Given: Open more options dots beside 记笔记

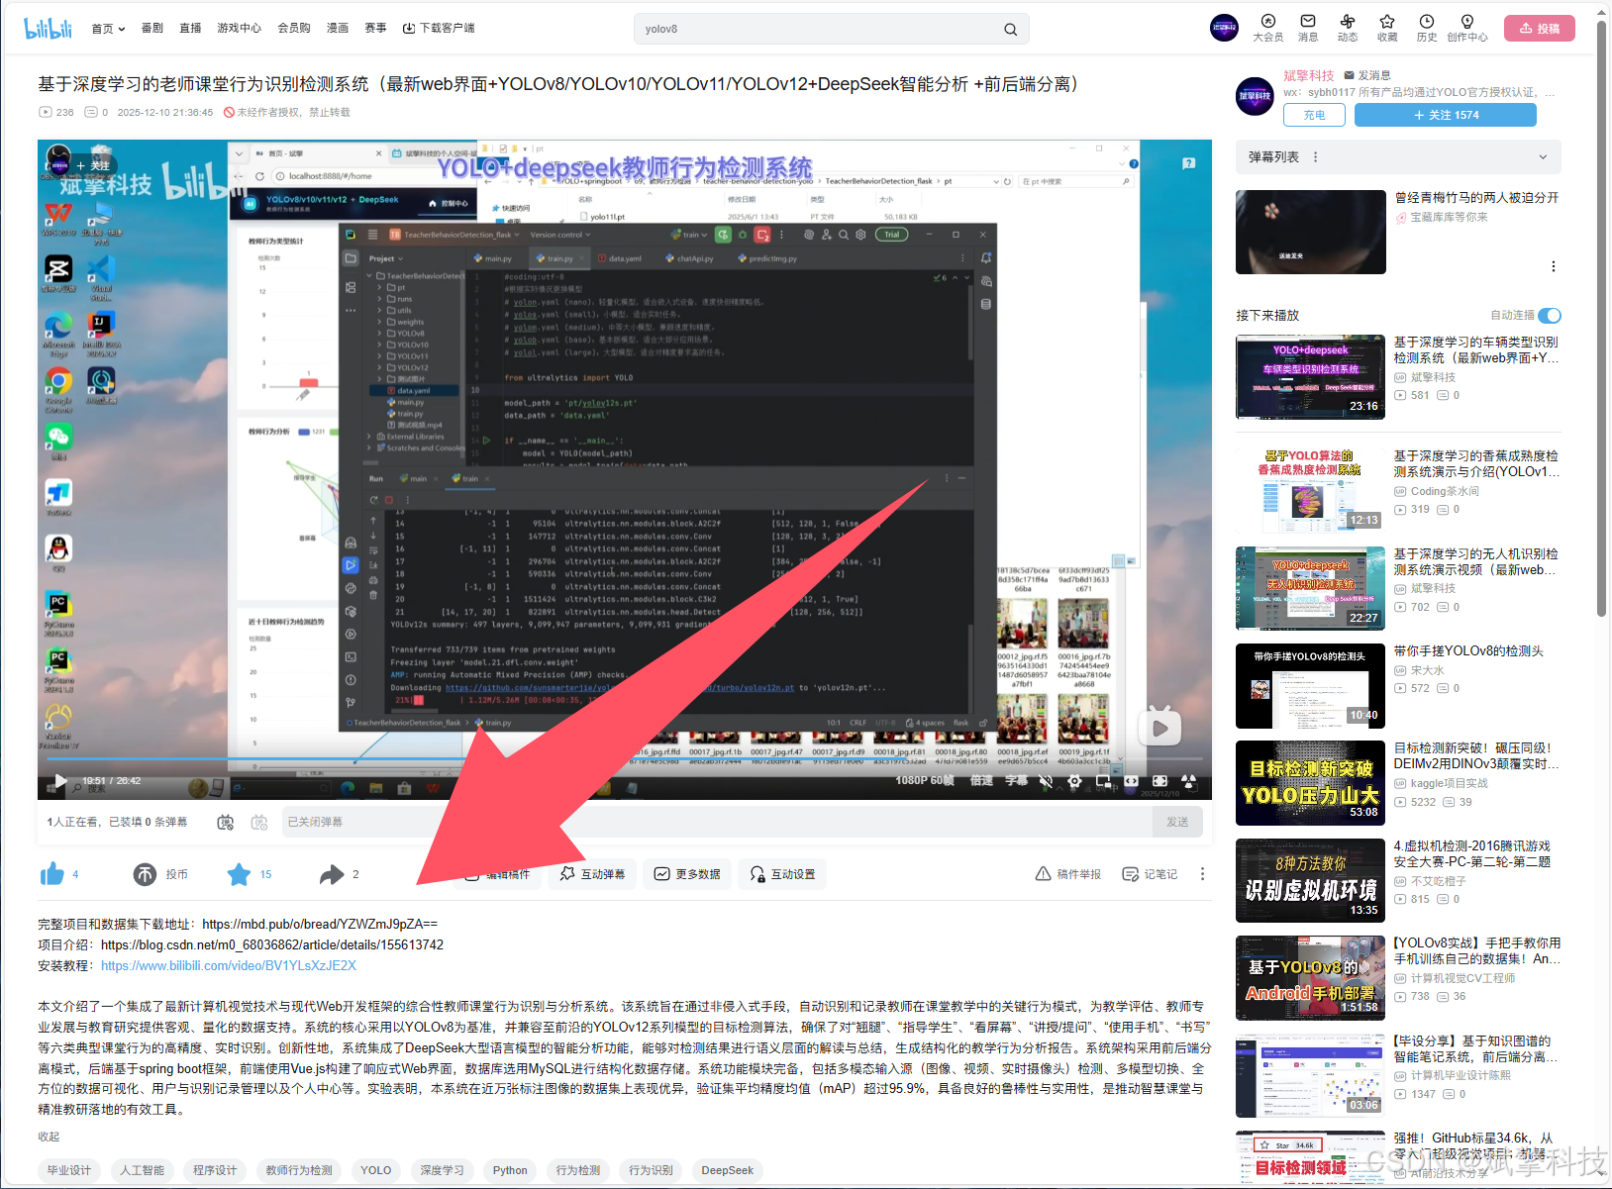Looking at the screenshot, I should tap(1203, 874).
